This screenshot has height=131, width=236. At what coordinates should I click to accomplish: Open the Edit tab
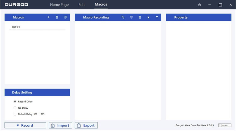coord(81,5)
